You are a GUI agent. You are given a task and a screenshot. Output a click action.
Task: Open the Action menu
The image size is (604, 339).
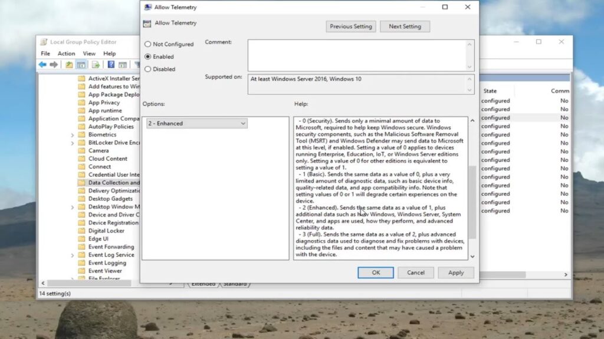[66, 54]
